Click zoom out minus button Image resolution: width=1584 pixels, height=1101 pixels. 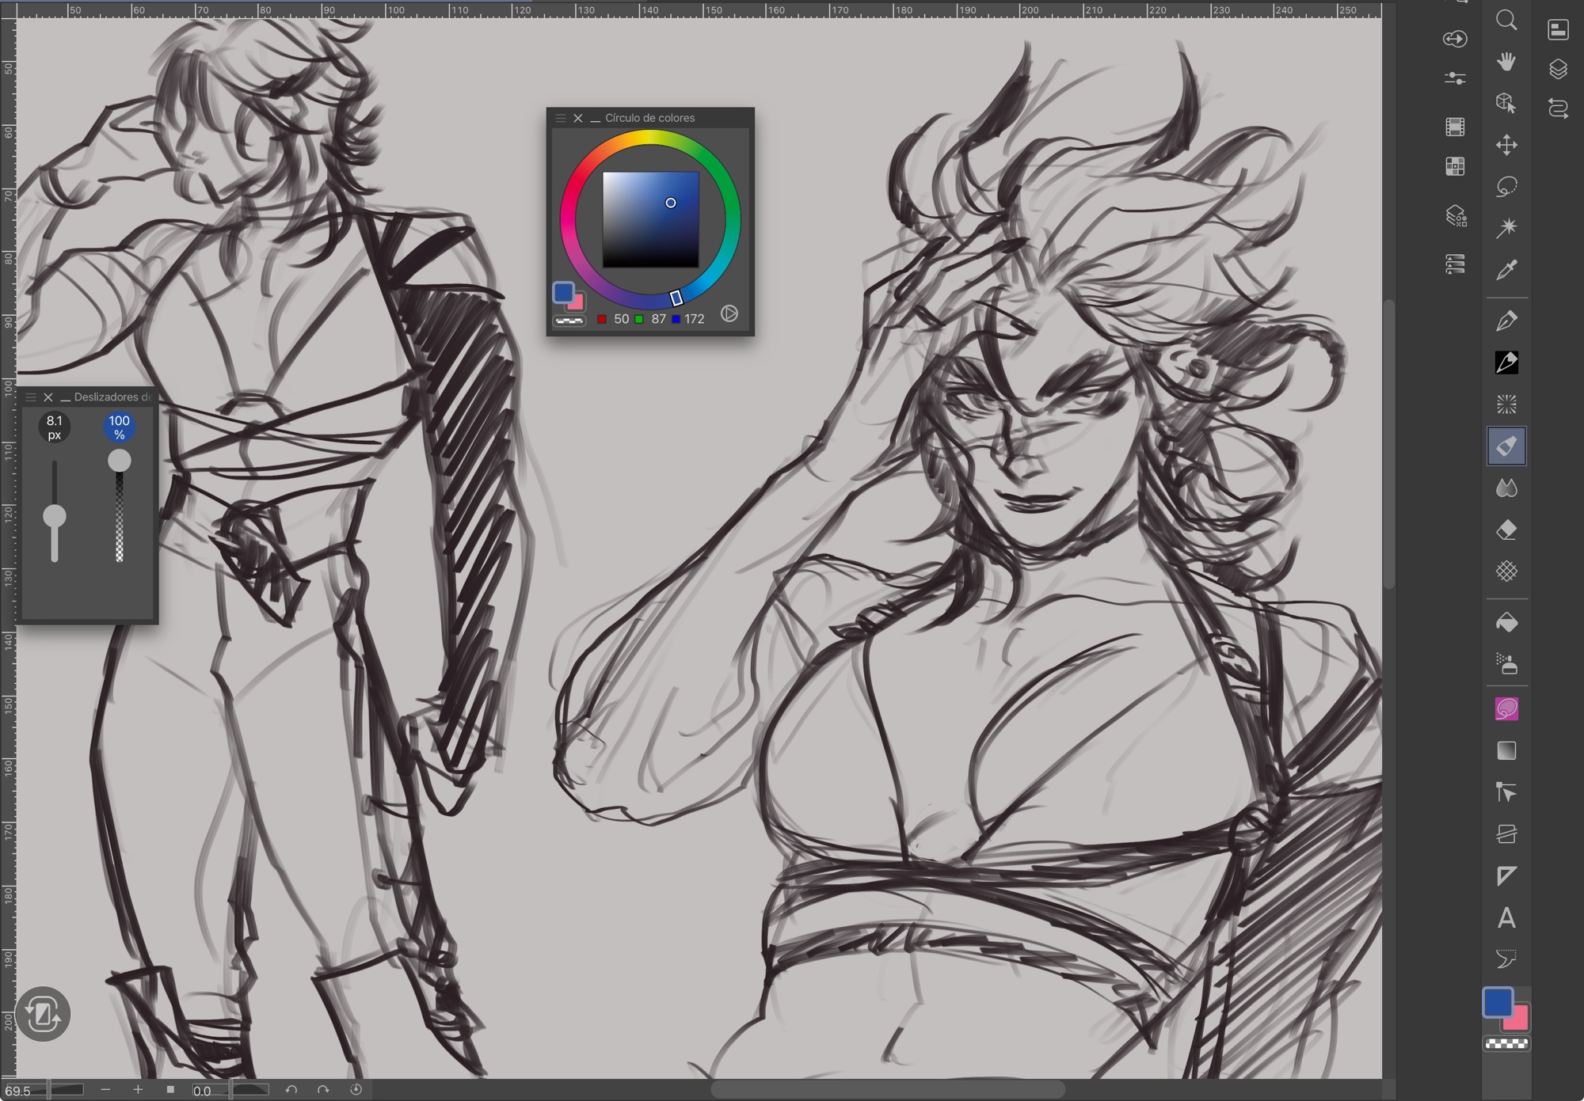pos(105,1089)
